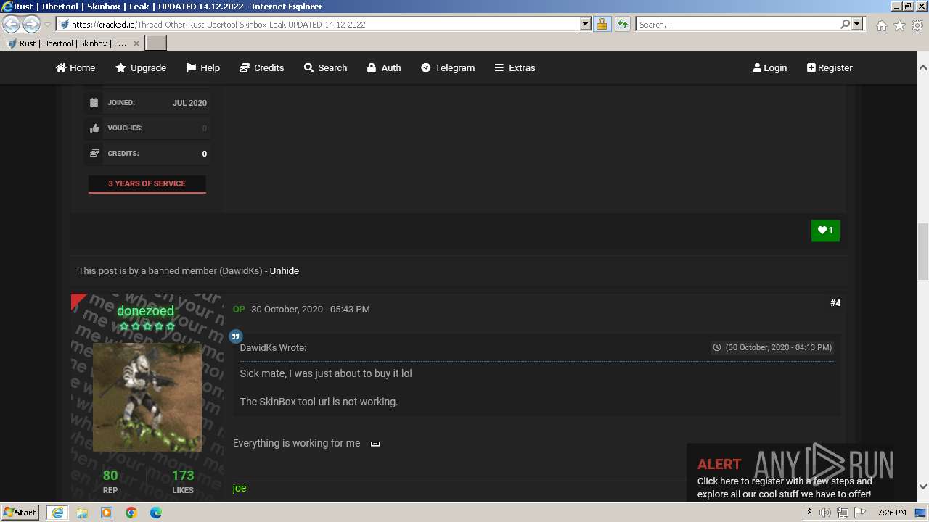Unhide the banned member DawidKs post
929x522 pixels.
(x=284, y=270)
